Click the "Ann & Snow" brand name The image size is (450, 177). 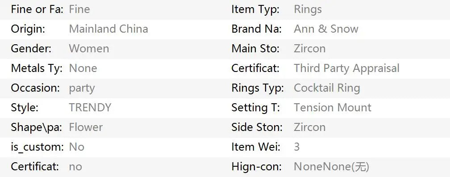pos(326,29)
